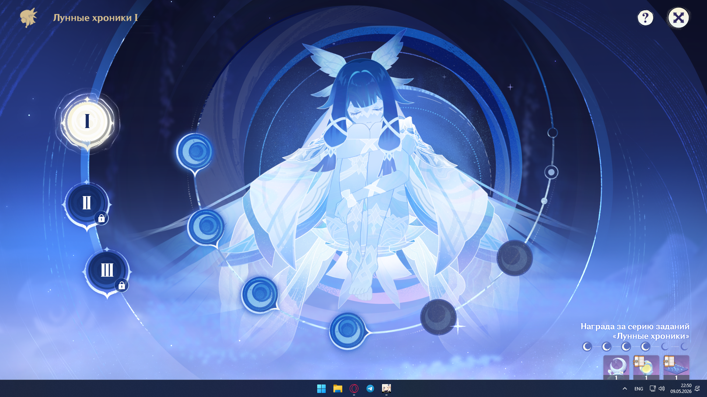Click the golden emblem beside the title

[29, 18]
